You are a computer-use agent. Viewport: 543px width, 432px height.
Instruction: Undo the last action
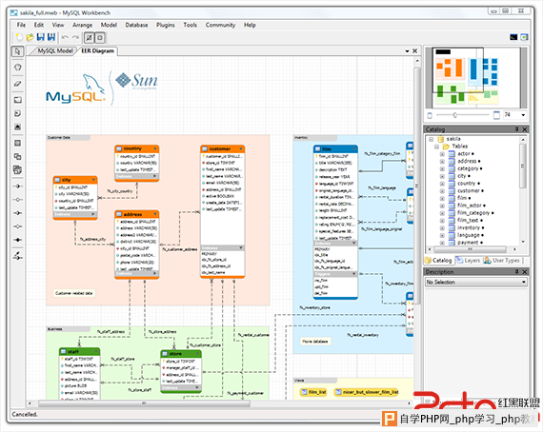(65, 37)
